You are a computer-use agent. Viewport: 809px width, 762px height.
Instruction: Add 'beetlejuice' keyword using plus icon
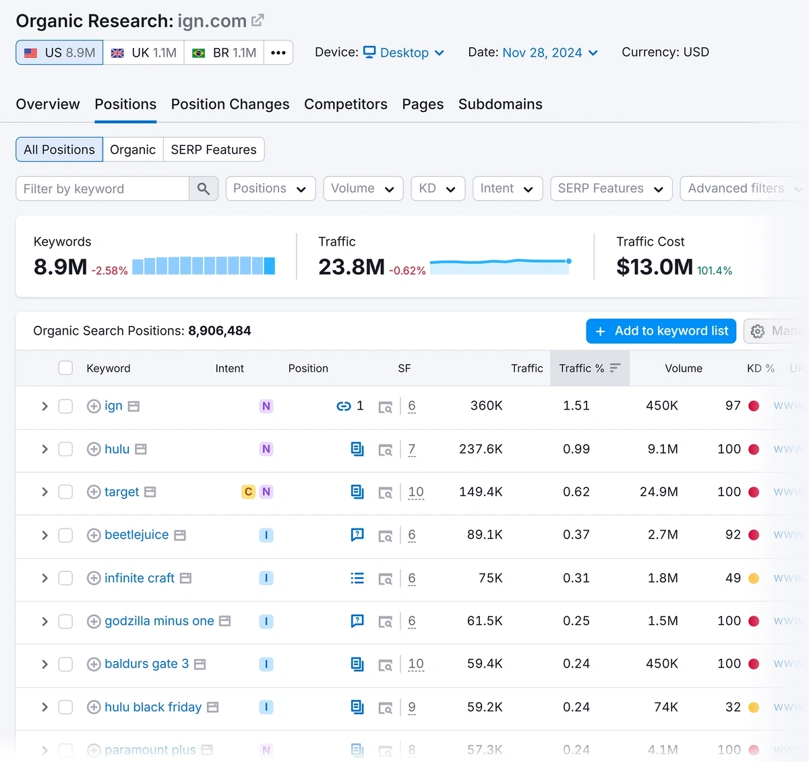94,535
